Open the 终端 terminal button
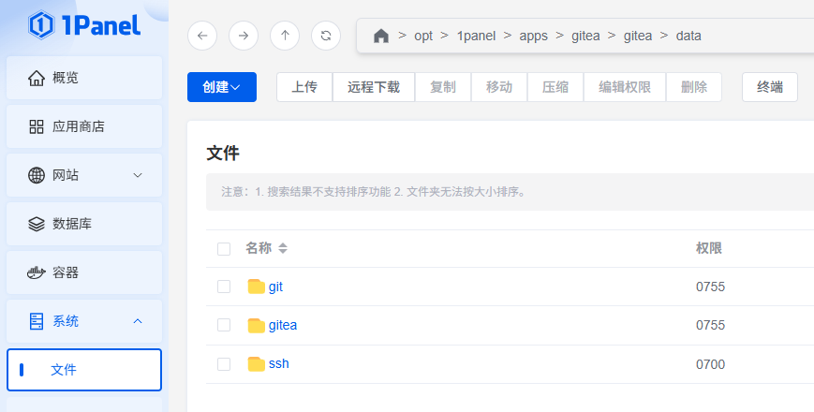 (770, 87)
